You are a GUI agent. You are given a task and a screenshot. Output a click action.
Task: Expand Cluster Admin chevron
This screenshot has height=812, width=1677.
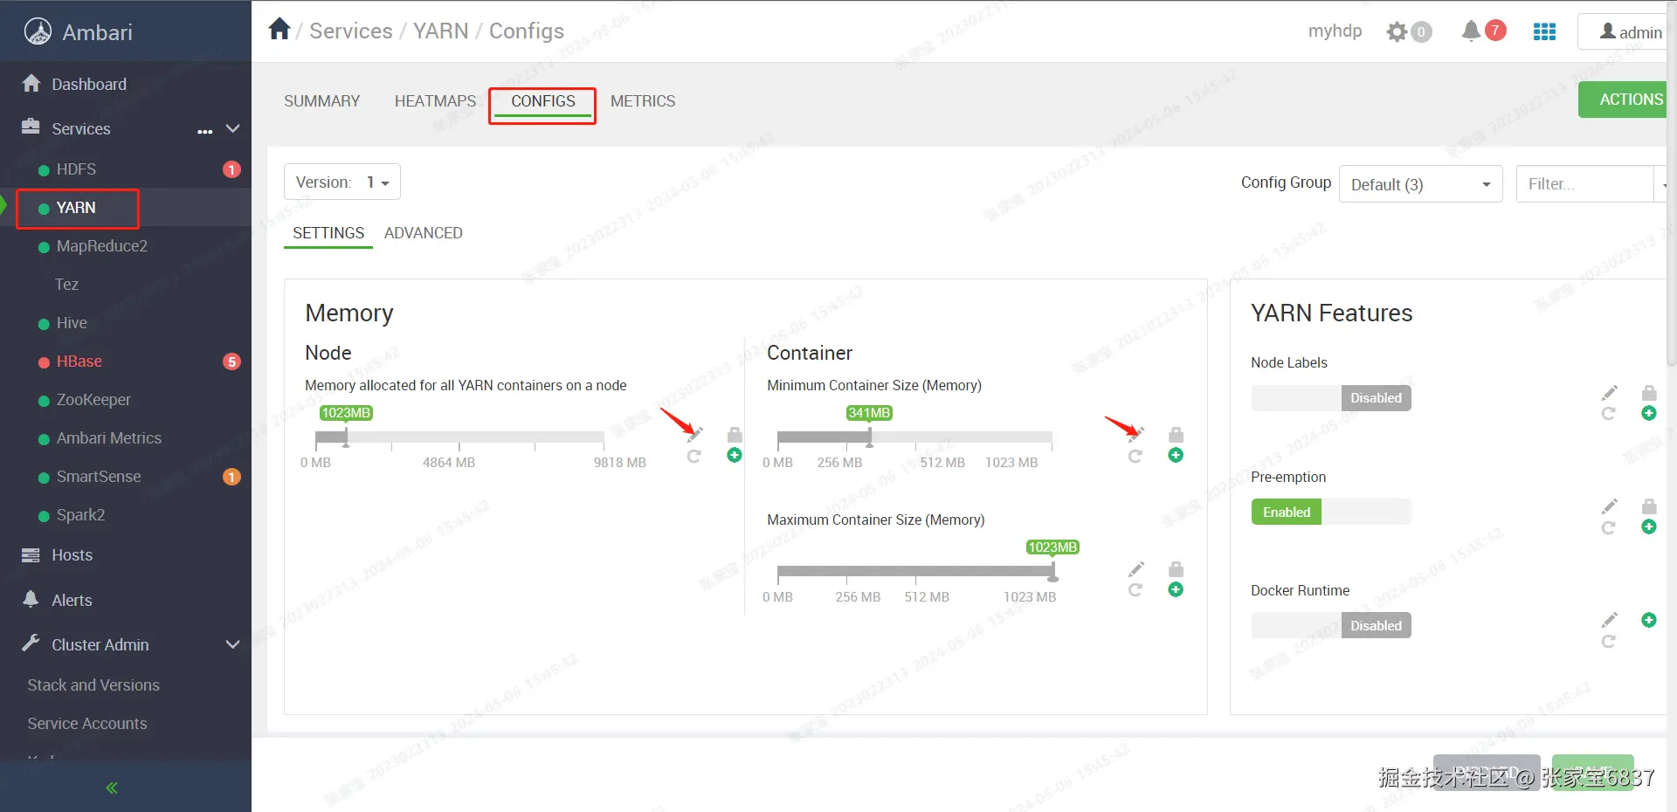232,644
